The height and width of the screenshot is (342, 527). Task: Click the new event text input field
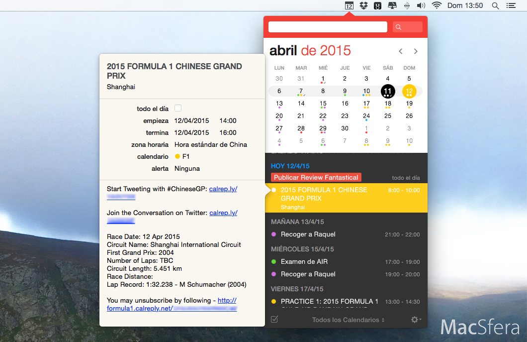328,27
